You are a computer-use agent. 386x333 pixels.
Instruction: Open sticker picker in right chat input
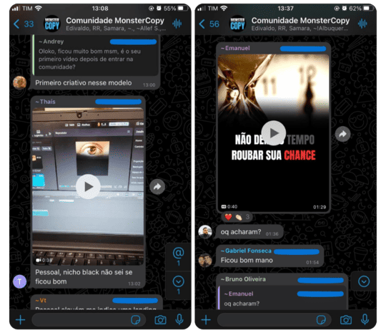tap(321, 320)
